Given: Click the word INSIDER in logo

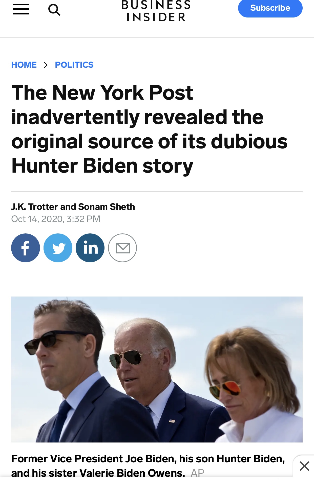Looking at the screenshot, I should pyautogui.click(x=156, y=17).
